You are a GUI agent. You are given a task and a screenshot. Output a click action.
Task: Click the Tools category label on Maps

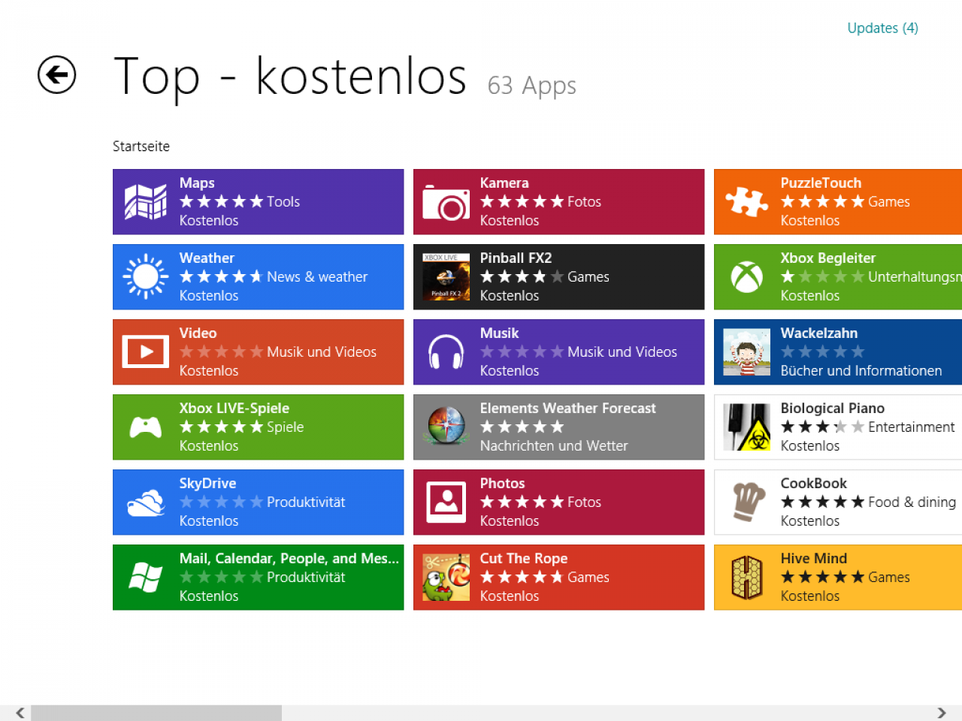283,201
